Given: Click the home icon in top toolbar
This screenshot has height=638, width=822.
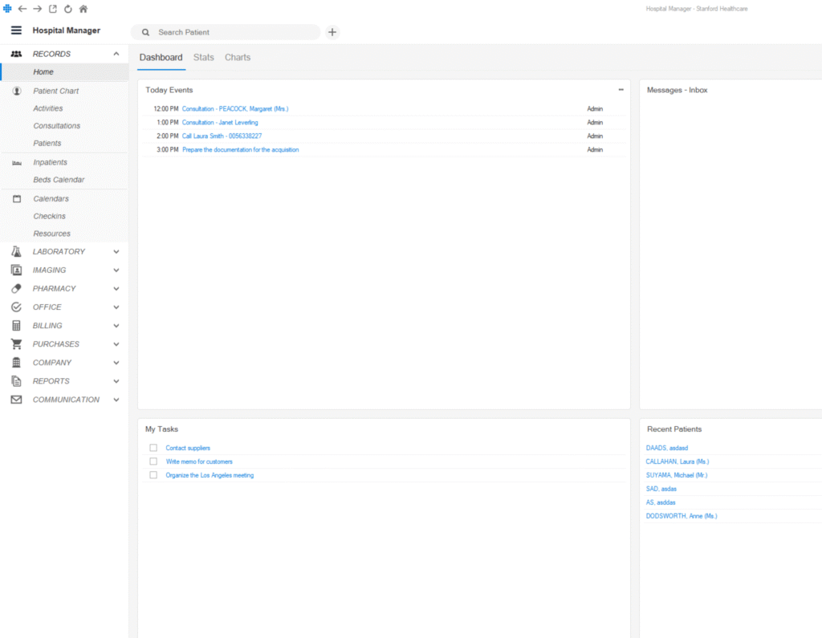Looking at the screenshot, I should click(x=83, y=9).
